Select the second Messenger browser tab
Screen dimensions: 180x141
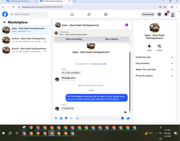click(55, 1)
